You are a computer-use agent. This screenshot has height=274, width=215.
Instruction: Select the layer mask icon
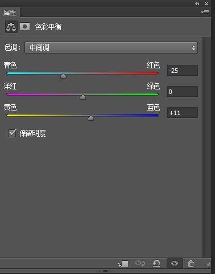[x=25, y=27]
